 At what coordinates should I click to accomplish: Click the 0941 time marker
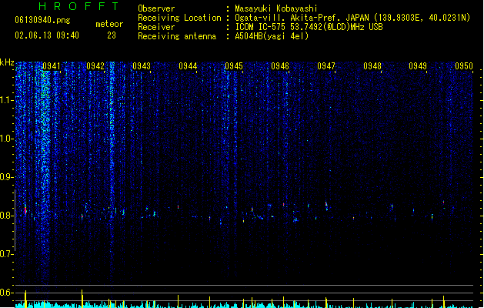point(52,66)
